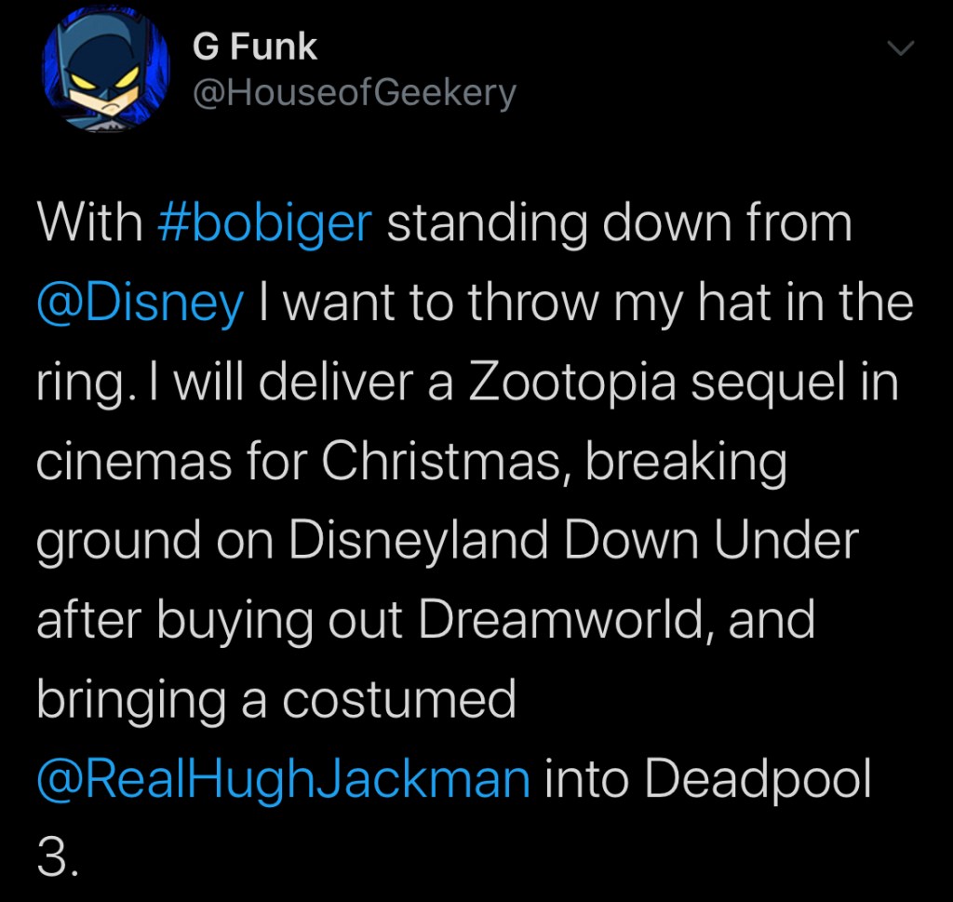Image resolution: width=953 pixels, height=902 pixels.
Task: Open the @HouseofGeekery handle
Action: [354, 91]
